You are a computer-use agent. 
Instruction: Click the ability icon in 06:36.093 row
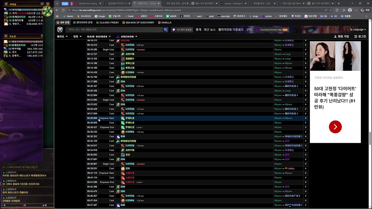pyautogui.click(x=123, y=155)
